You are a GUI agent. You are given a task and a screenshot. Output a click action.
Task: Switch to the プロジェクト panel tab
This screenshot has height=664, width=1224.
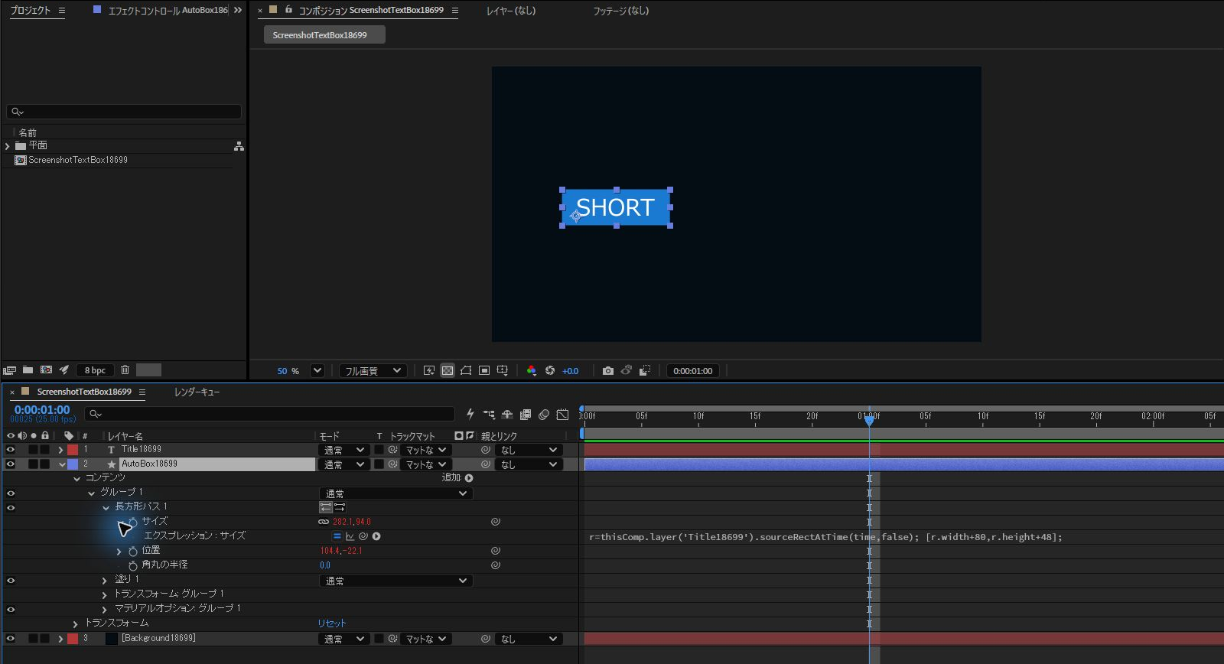pyautogui.click(x=30, y=11)
